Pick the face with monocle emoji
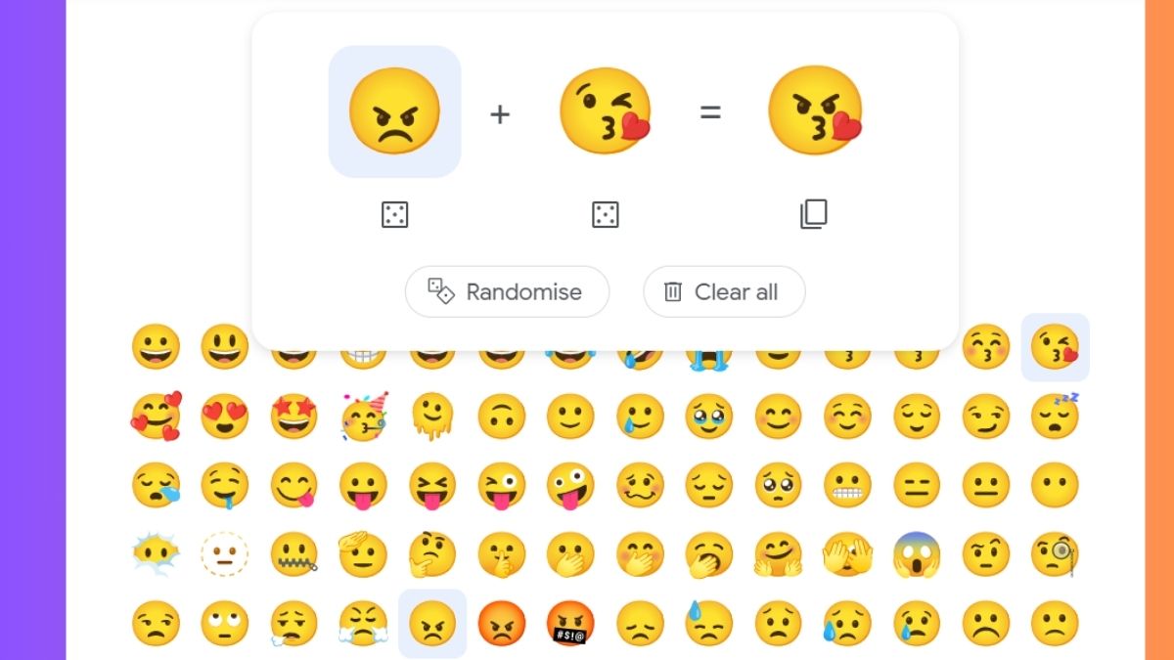The height and width of the screenshot is (660, 1174). [x=1056, y=554]
